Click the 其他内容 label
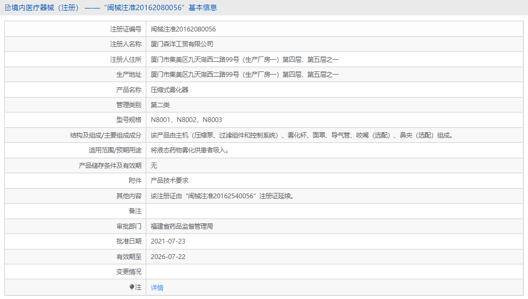The height and width of the screenshot is (299, 528). coord(129,196)
